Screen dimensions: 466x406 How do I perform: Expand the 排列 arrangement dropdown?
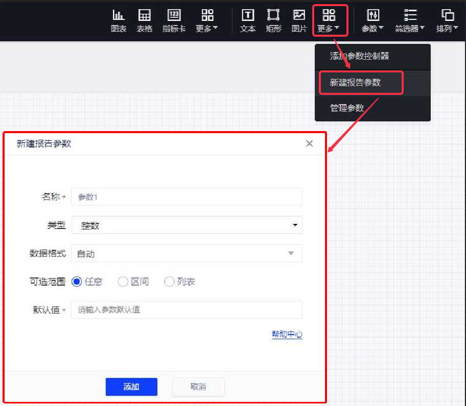coord(447,21)
